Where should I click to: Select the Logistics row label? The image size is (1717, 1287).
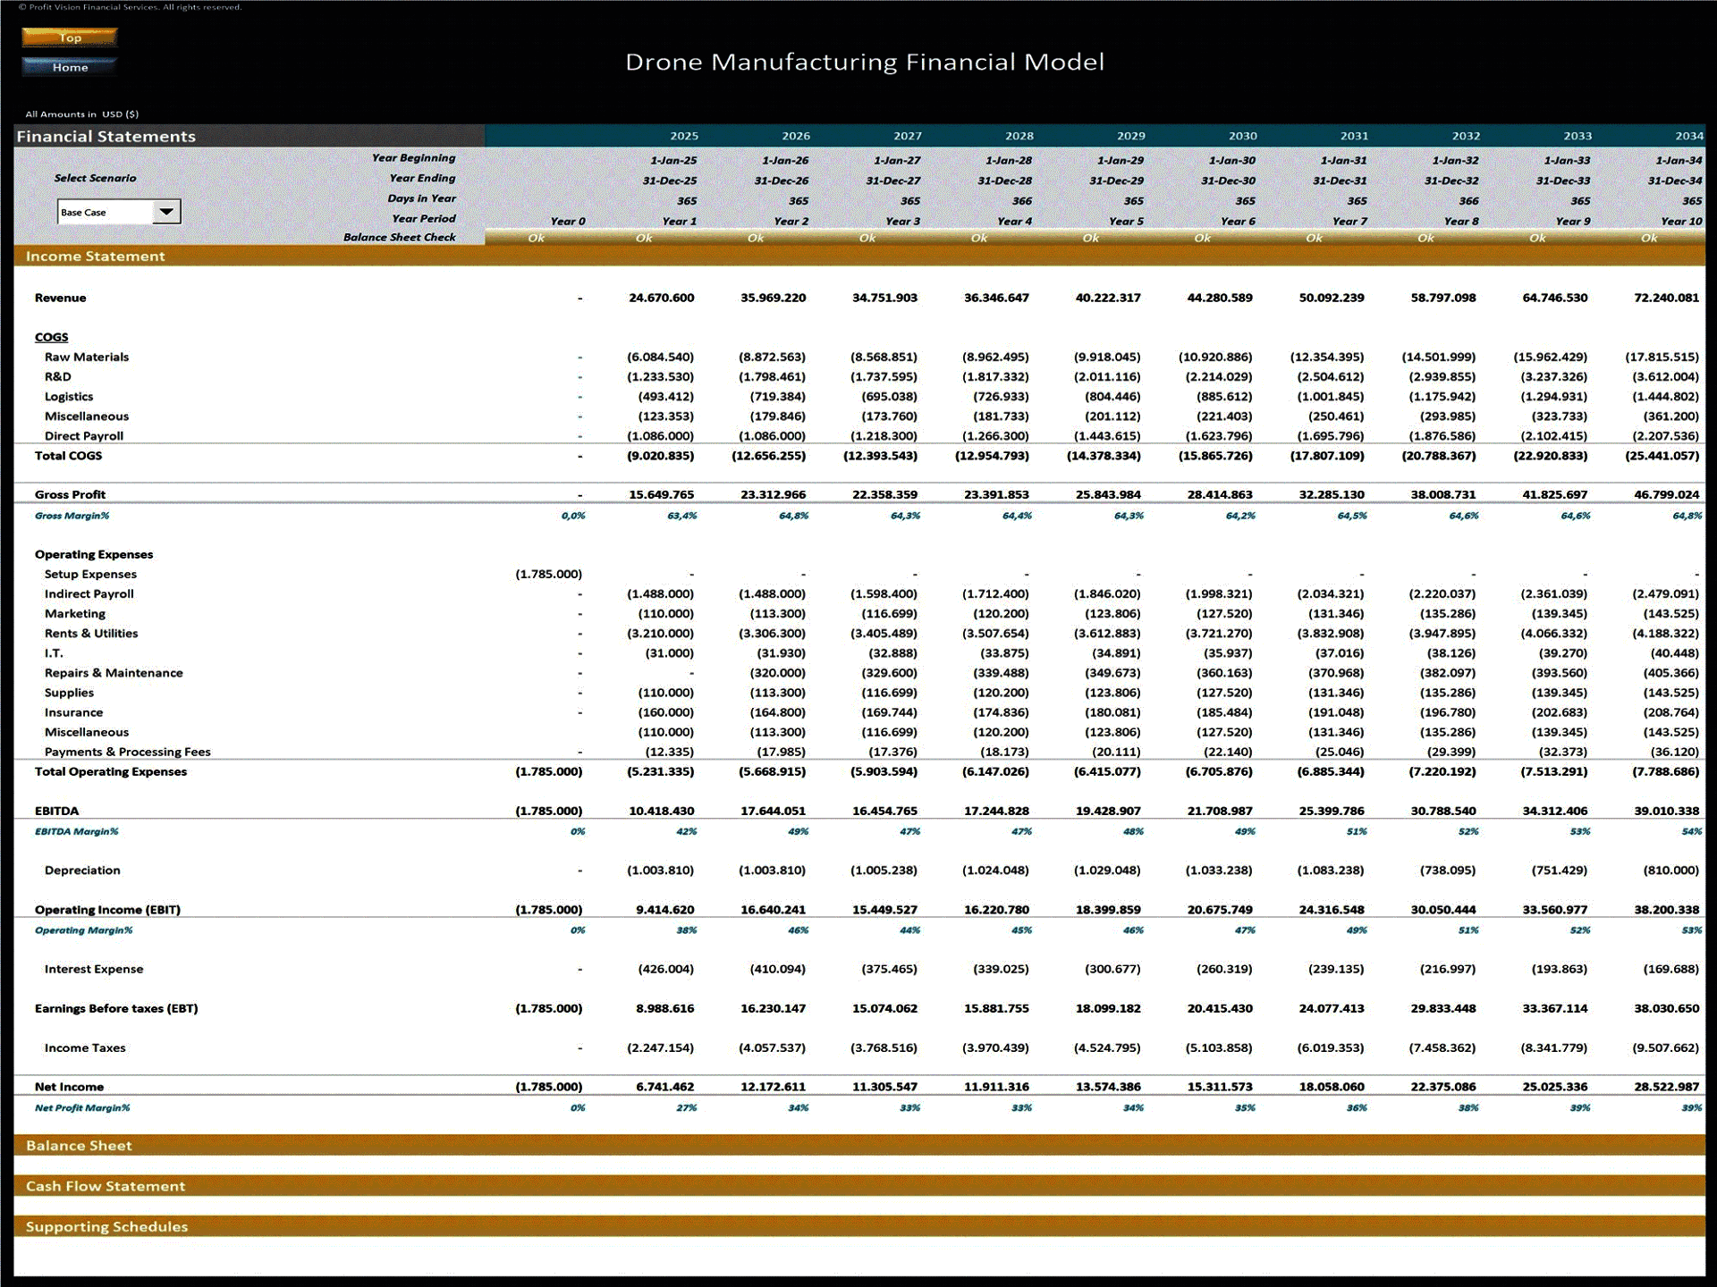[x=69, y=396]
